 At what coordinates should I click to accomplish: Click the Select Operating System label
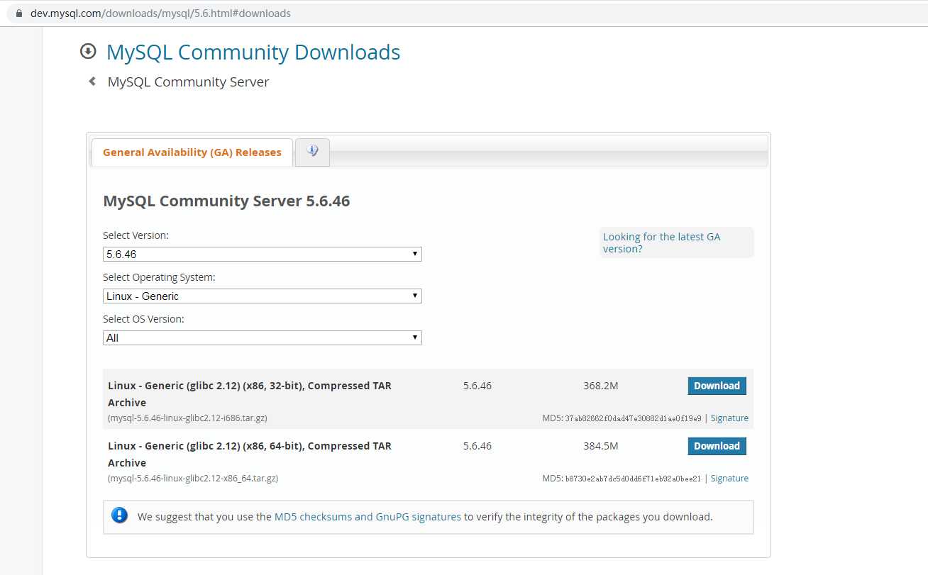tap(159, 277)
